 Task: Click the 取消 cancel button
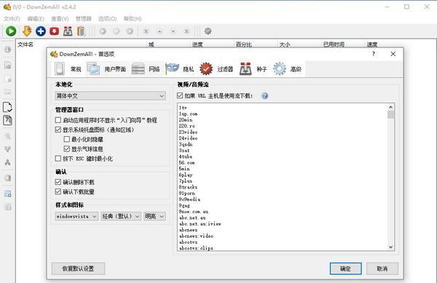[x=382, y=268]
